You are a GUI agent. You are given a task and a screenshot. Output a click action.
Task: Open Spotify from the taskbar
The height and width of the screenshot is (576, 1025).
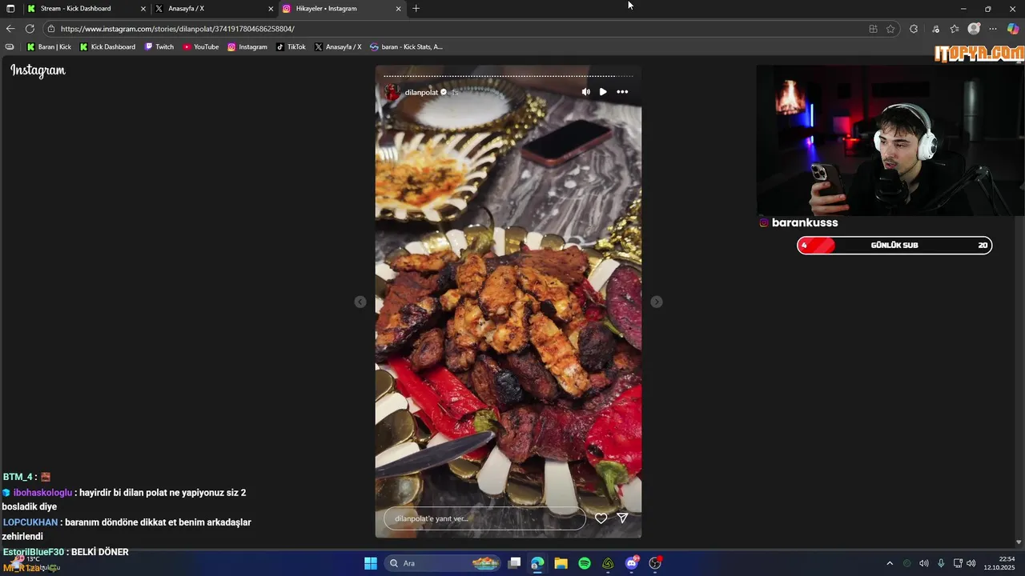[585, 563]
